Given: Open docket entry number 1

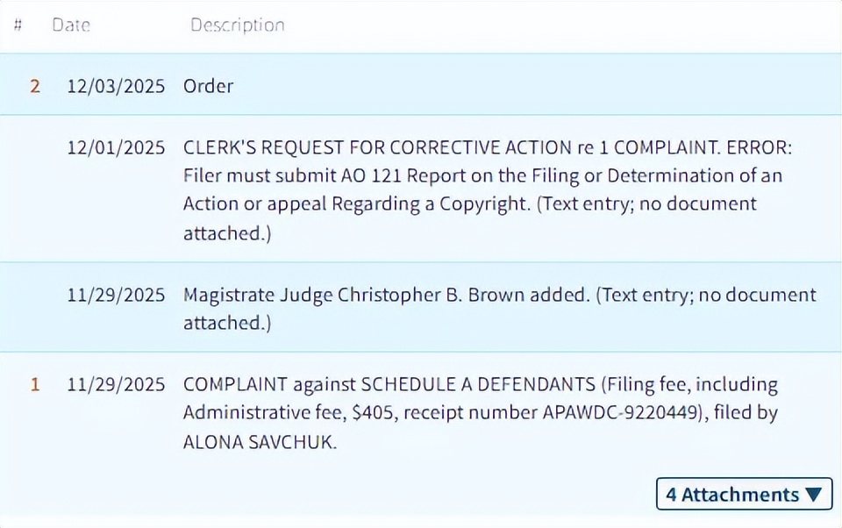Looking at the screenshot, I should point(35,384).
